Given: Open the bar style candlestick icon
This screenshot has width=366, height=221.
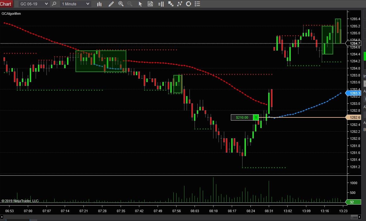Looking at the screenshot, I should (99, 4).
